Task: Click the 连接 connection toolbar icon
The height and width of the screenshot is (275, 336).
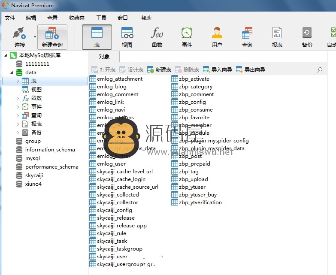Action: (x=19, y=37)
